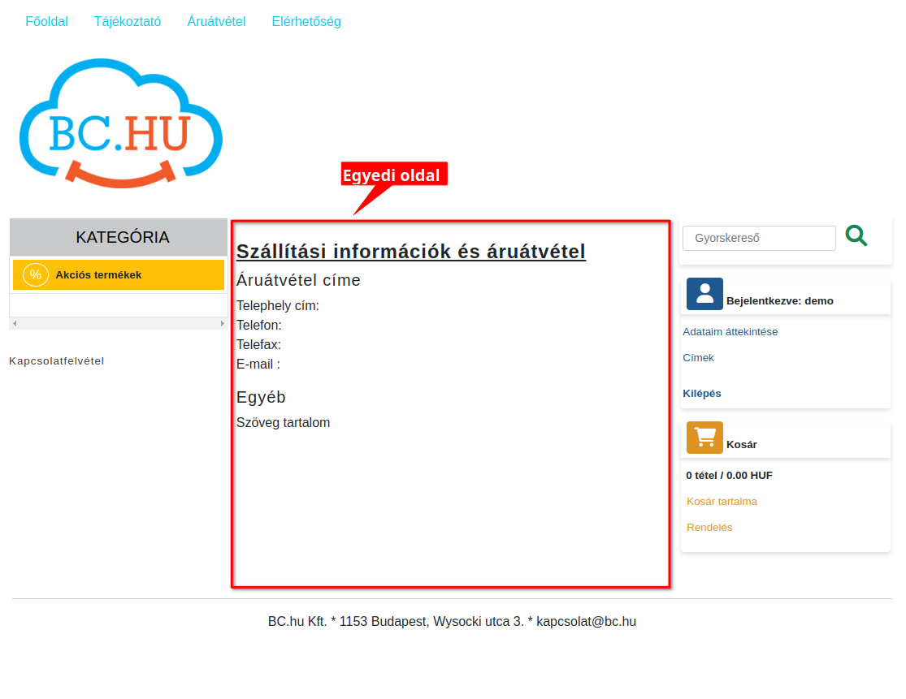Open the Címek link
Viewport: 906px width, 699px height.
(x=699, y=358)
